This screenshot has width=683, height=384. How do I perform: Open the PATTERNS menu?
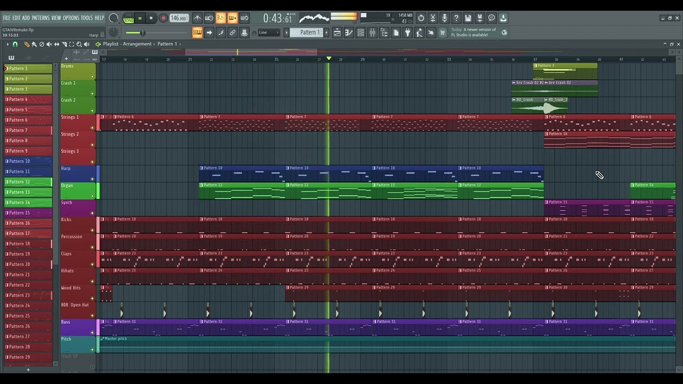pos(41,18)
